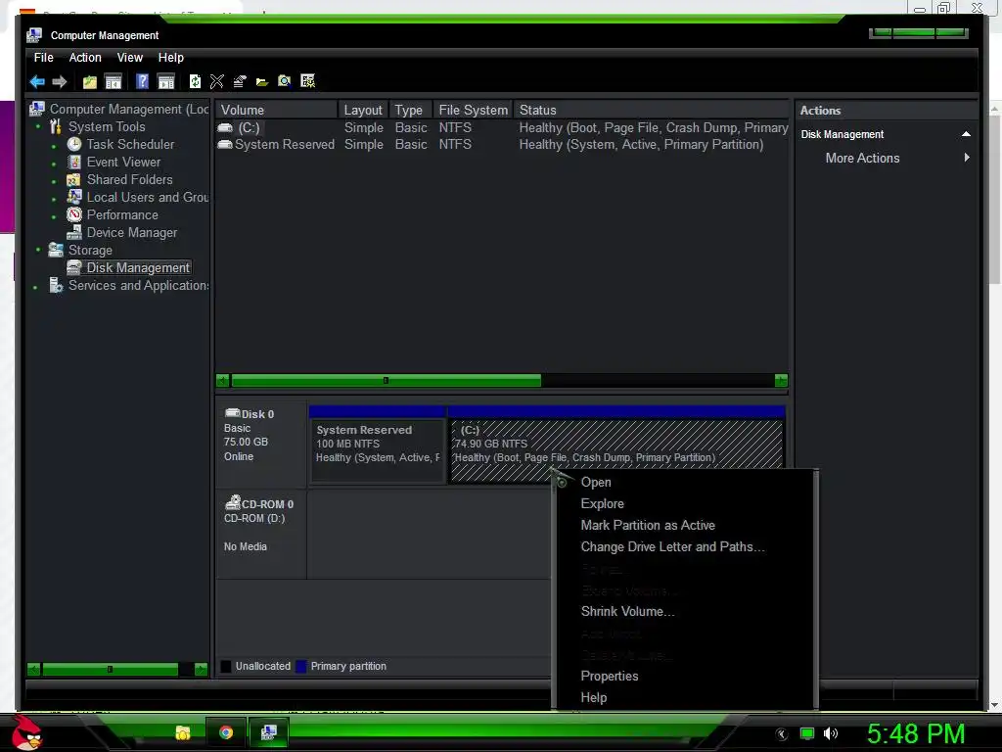Open Chrome from the taskbar
This screenshot has width=1002, height=752.
(x=226, y=732)
